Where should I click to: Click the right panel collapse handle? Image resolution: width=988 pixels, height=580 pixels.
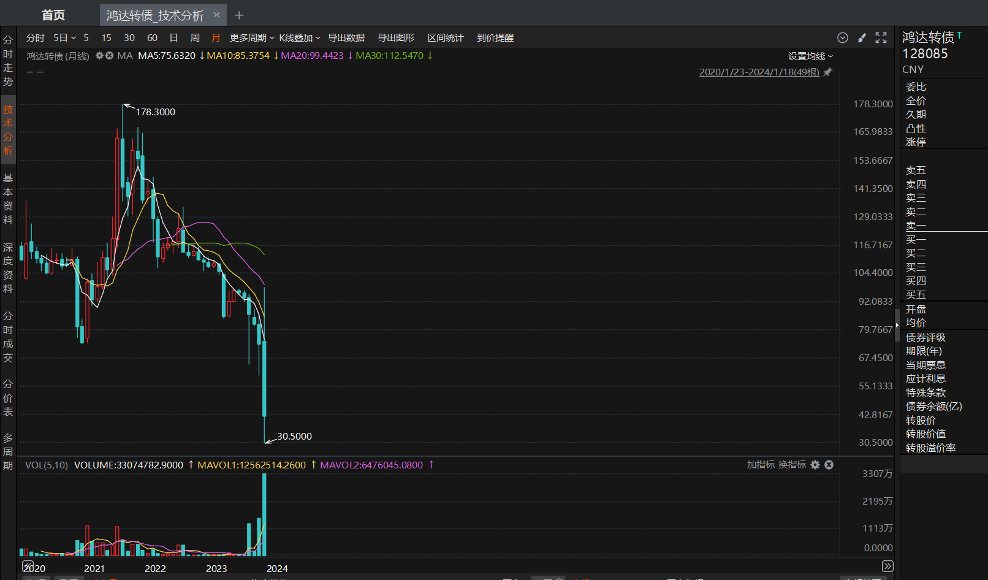coord(897,325)
